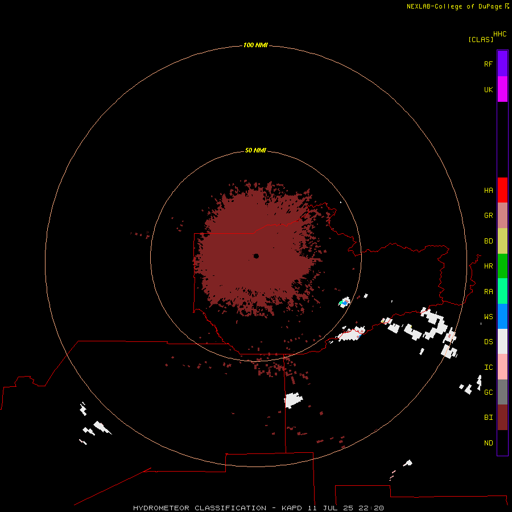Click the HR legend label

[488, 266]
